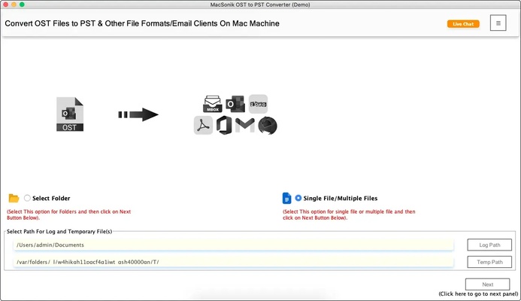
Task: Maximize window with the green button
Action: [22, 5]
